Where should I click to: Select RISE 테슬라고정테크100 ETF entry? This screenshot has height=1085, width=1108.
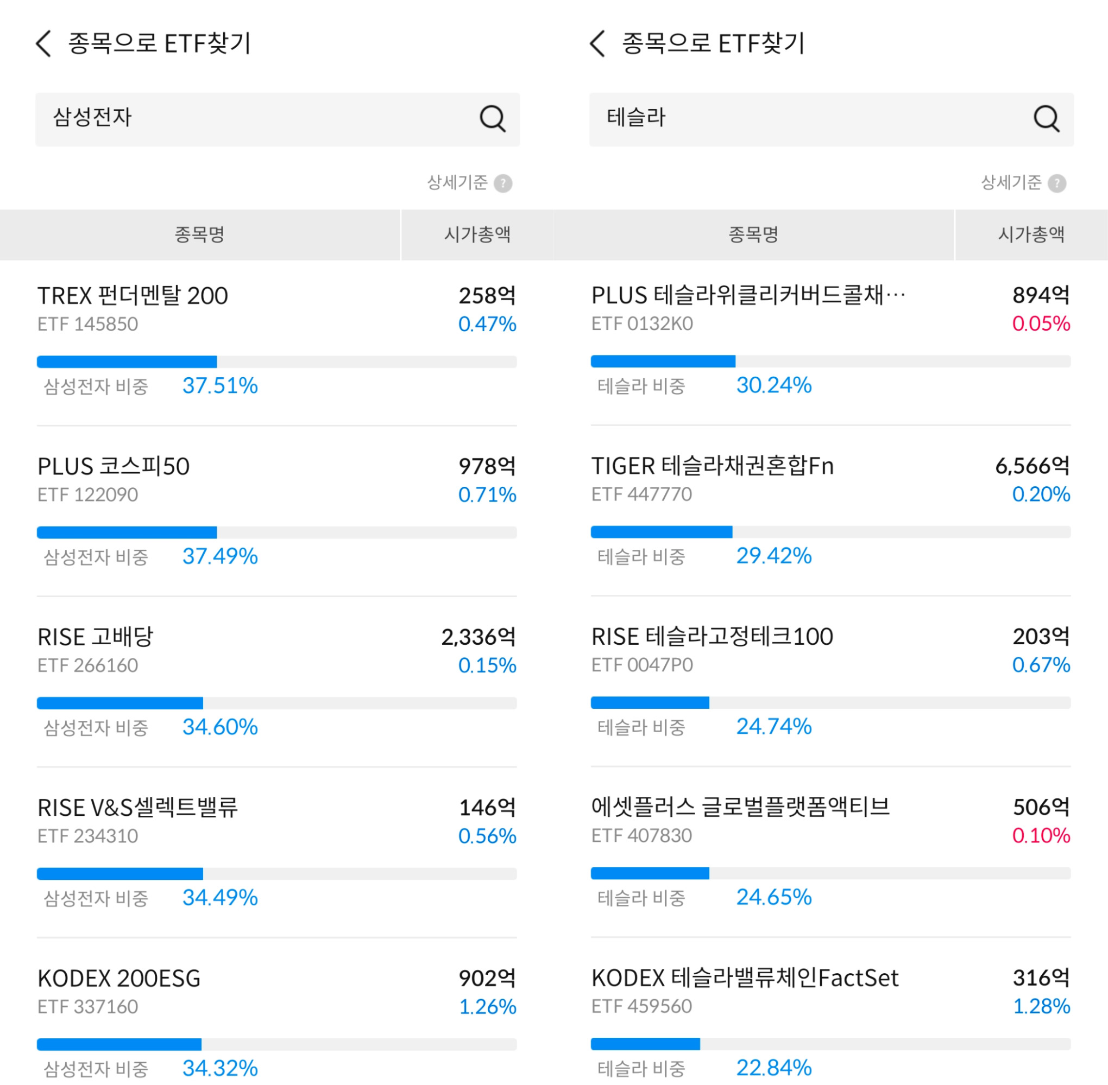click(x=712, y=637)
